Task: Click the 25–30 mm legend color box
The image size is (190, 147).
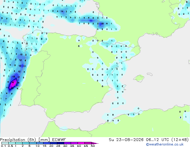Action: pos(60,143)
